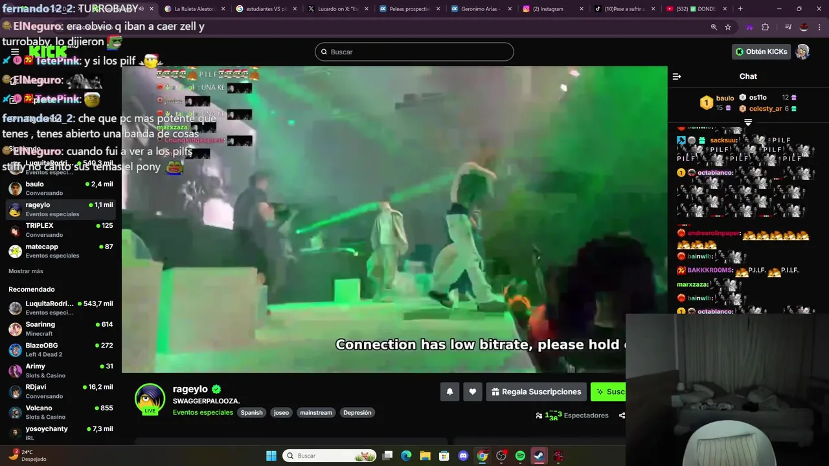Image resolution: width=829 pixels, height=466 pixels.
Task: Click Regala Suscripciones button
Action: pos(536,392)
